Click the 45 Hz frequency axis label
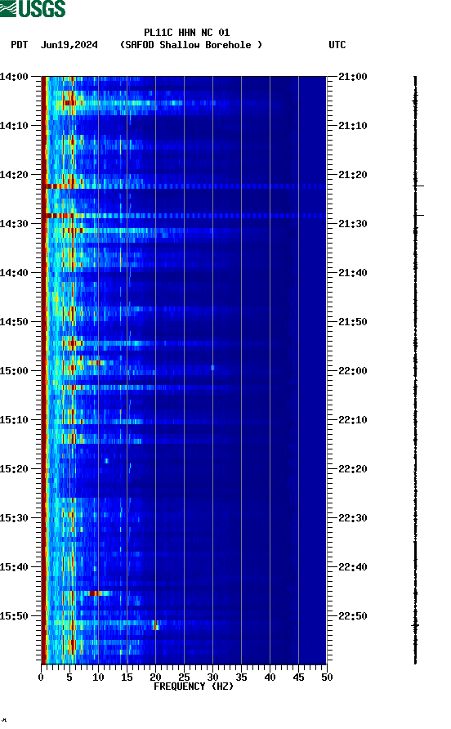 pyautogui.click(x=298, y=678)
